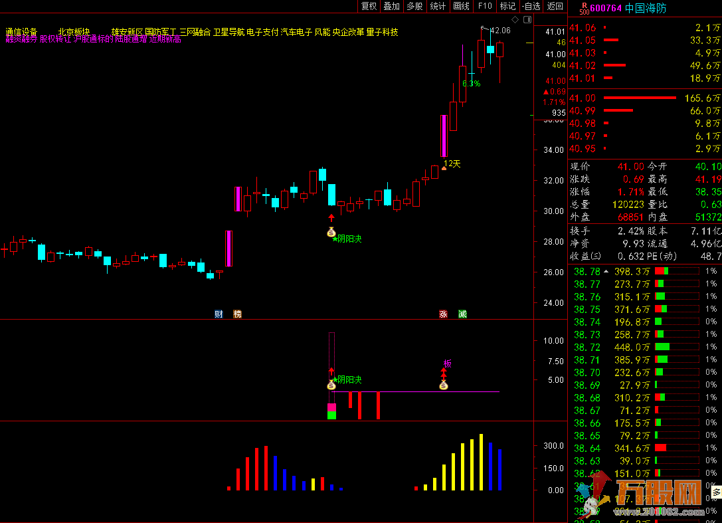This screenshot has height=523, width=722.
Task: Click the 38.64 row with 341.6万
Action: point(645,448)
